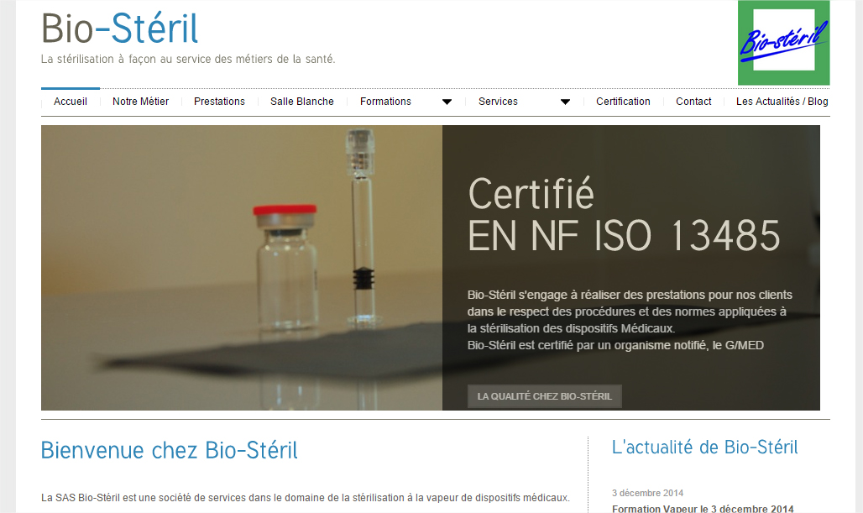
Task: Open the Contact page
Action: point(693,102)
